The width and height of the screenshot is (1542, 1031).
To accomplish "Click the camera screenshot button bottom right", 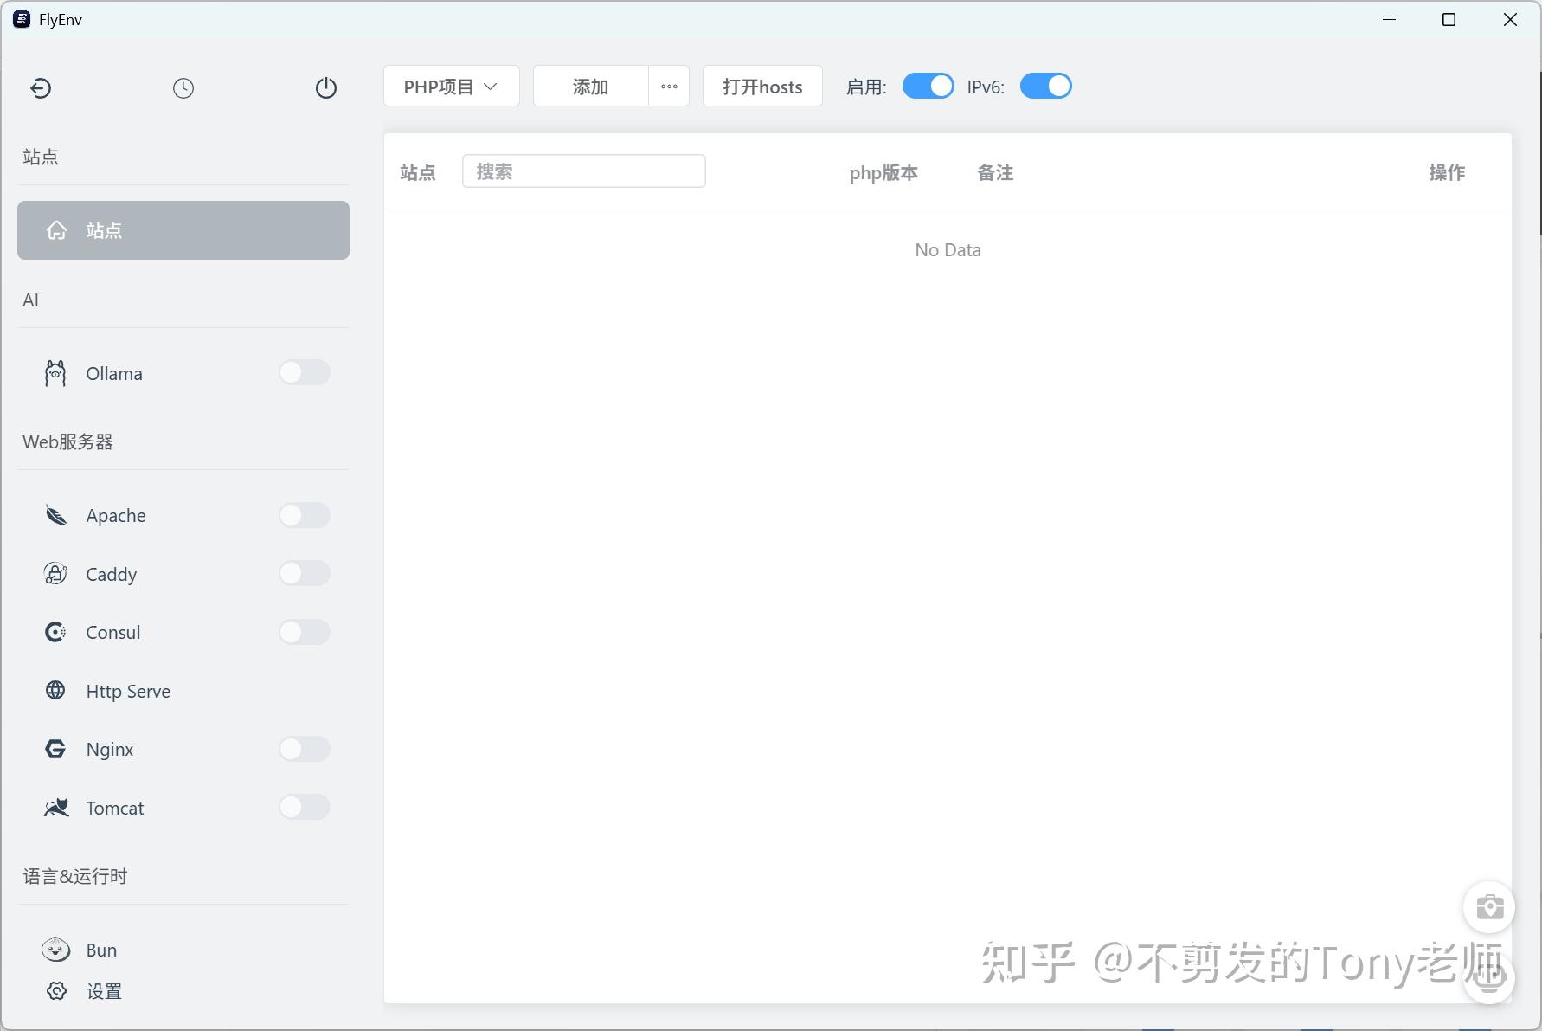I will point(1489,907).
